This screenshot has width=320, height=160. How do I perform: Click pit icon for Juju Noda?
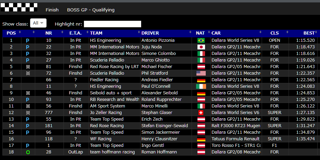click(x=28, y=47)
